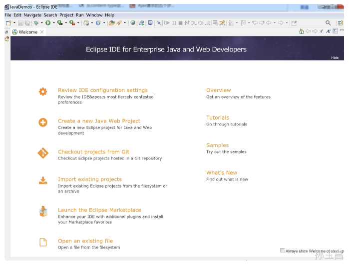349x264 pixels.
Task: Click Hide in the Welcome banner
Action: point(335,58)
